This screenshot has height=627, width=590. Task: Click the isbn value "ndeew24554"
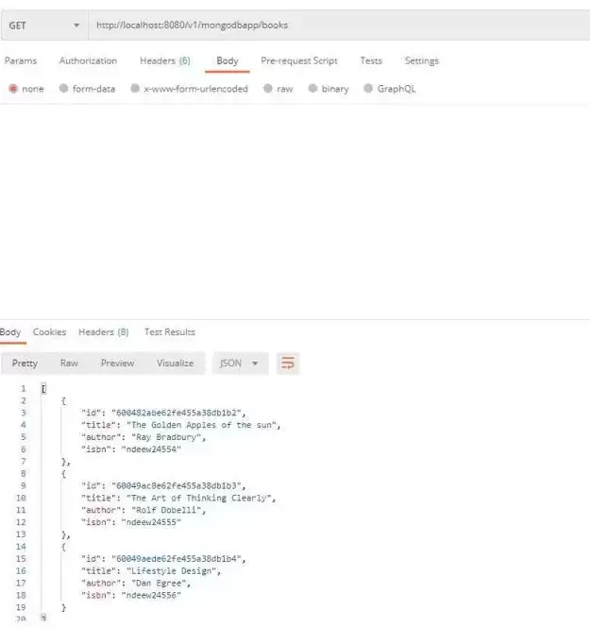[x=151, y=449]
